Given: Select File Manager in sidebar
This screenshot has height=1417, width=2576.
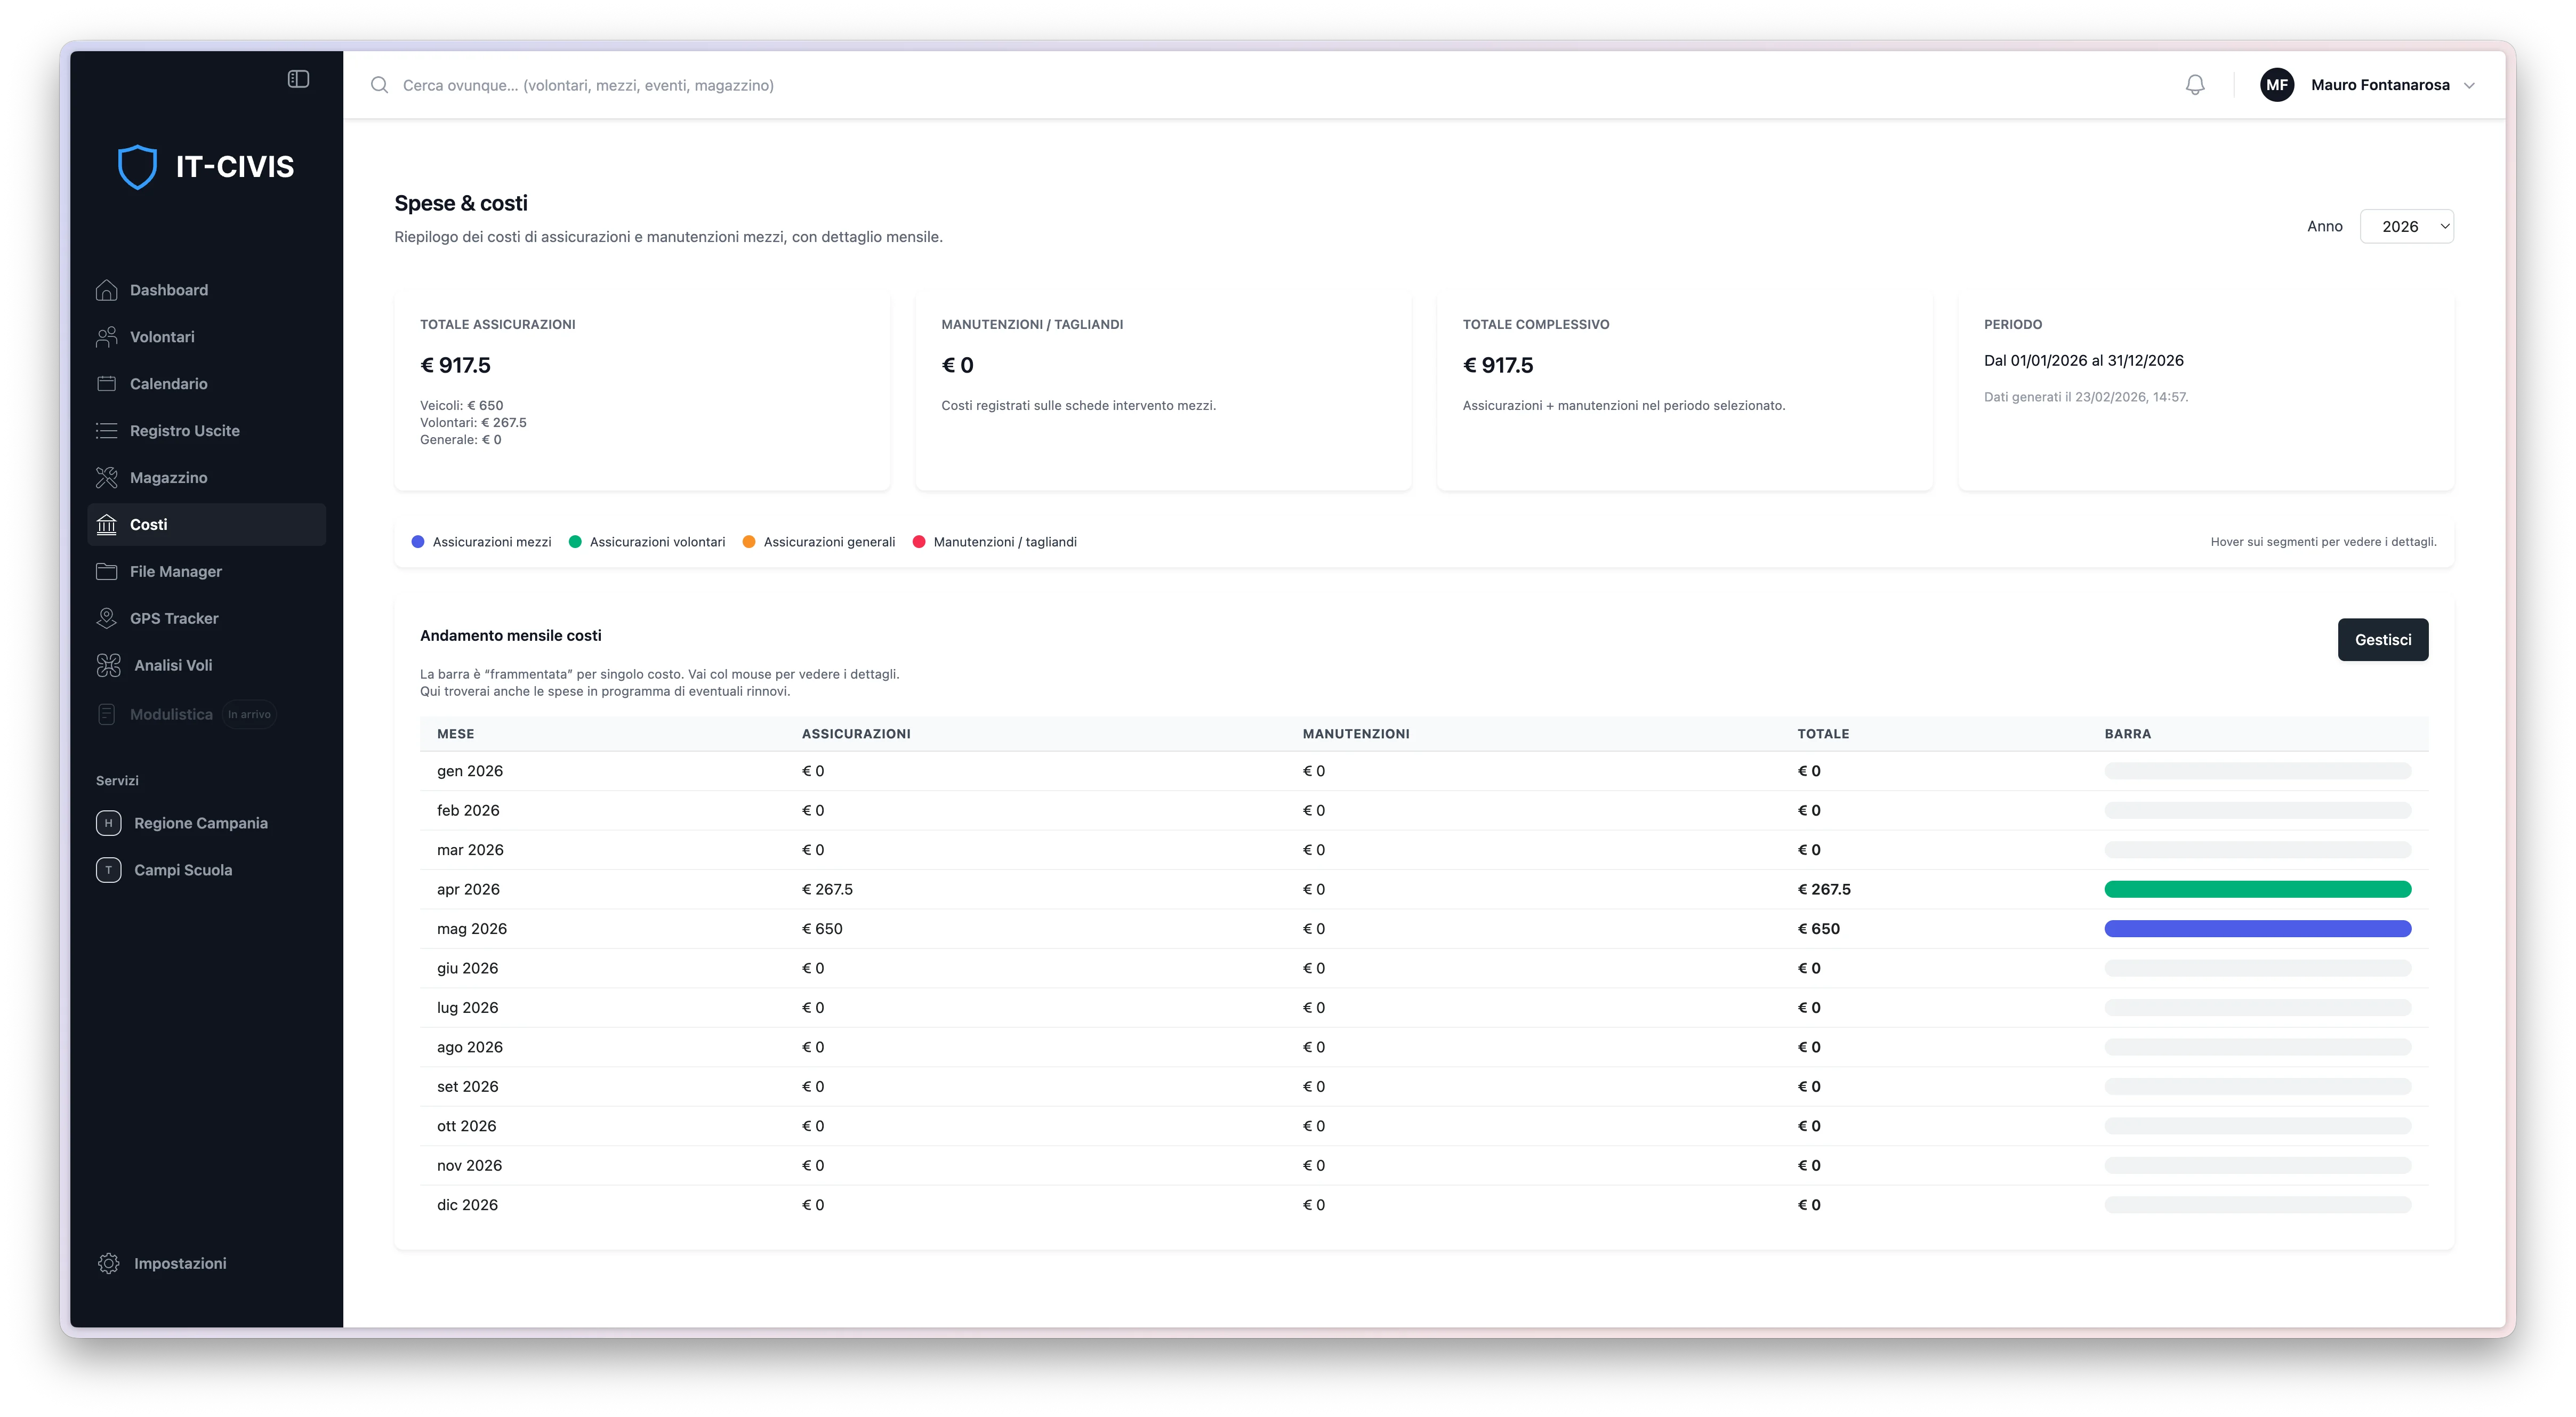Looking at the screenshot, I should (x=207, y=572).
